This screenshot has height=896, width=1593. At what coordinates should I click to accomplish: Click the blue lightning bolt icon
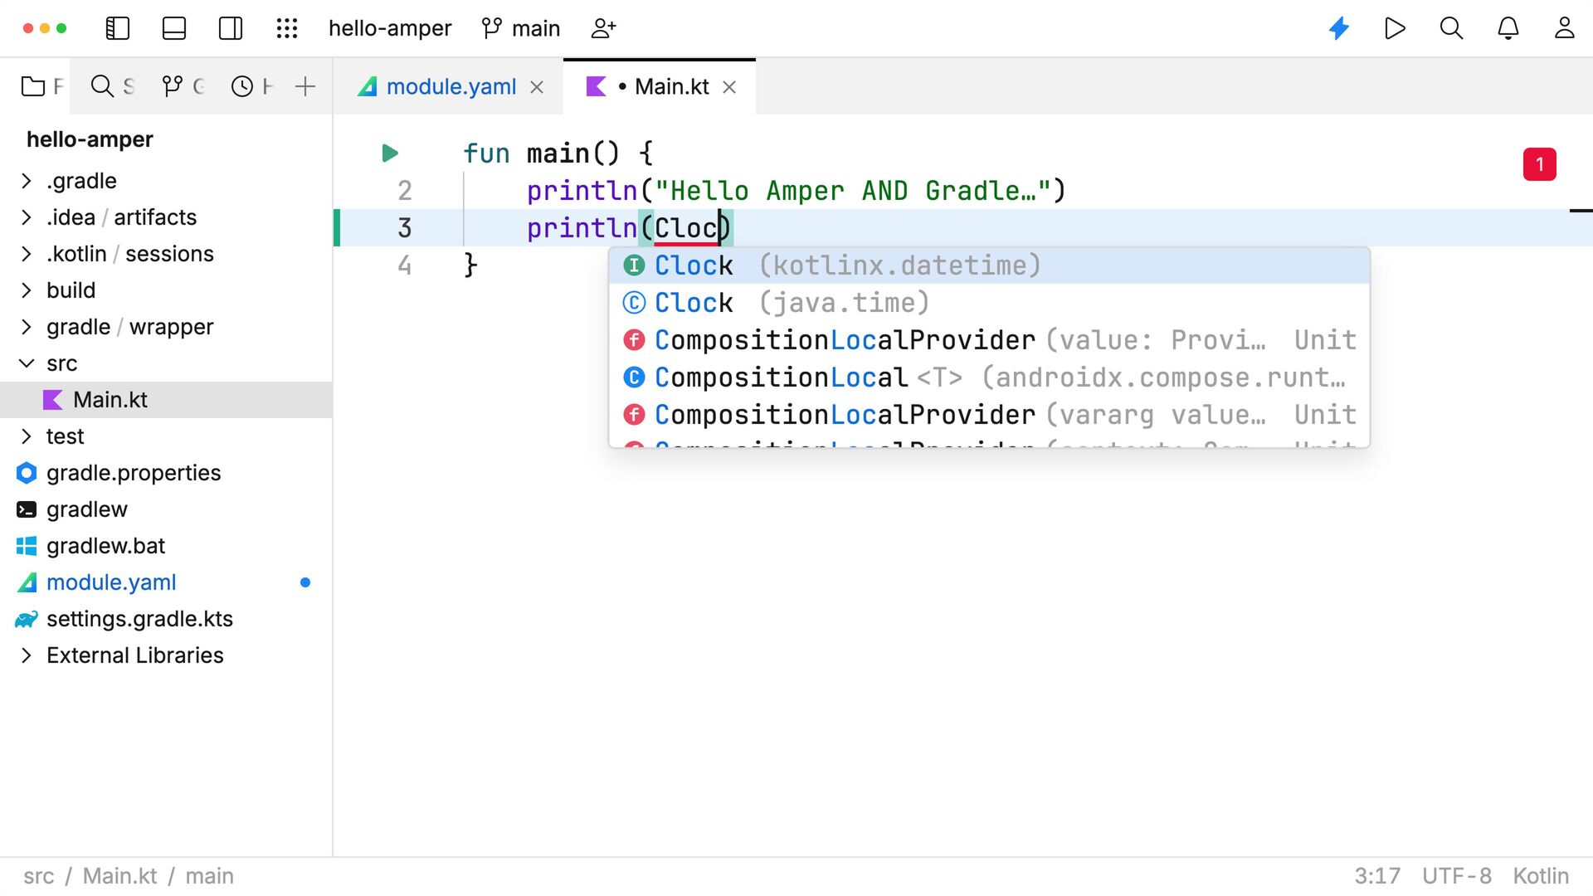point(1339,28)
